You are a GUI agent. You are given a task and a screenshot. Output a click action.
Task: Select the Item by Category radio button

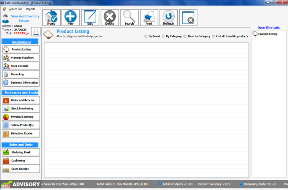(x=185, y=36)
